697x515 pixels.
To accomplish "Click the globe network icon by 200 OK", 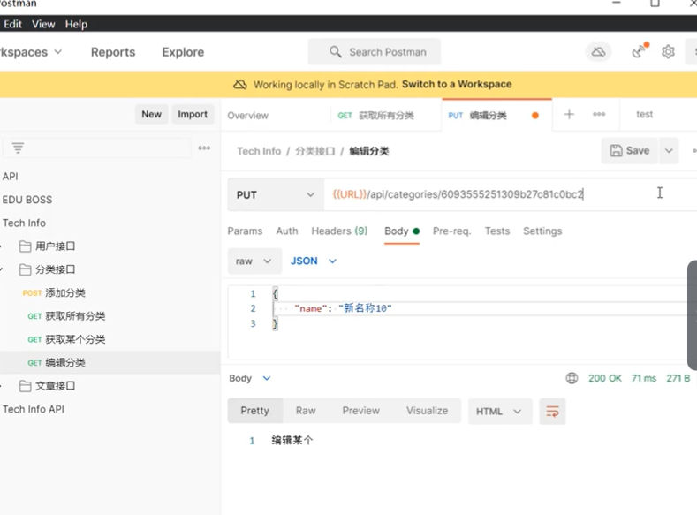I will pyautogui.click(x=572, y=378).
